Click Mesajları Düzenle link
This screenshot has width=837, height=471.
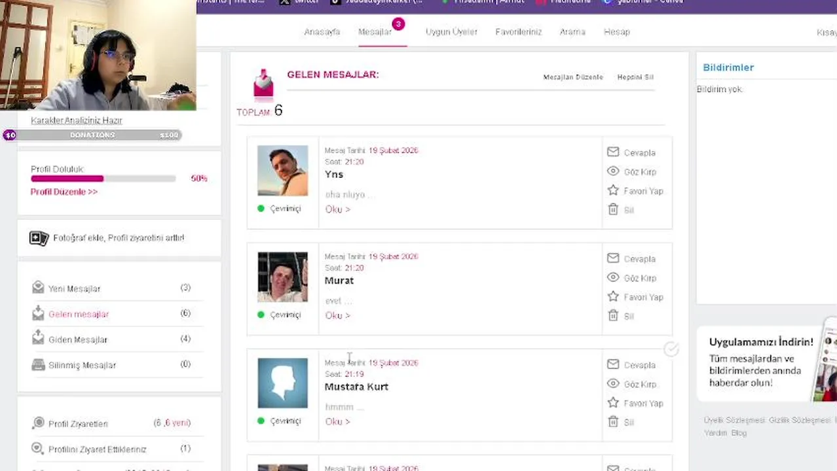pos(572,77)
